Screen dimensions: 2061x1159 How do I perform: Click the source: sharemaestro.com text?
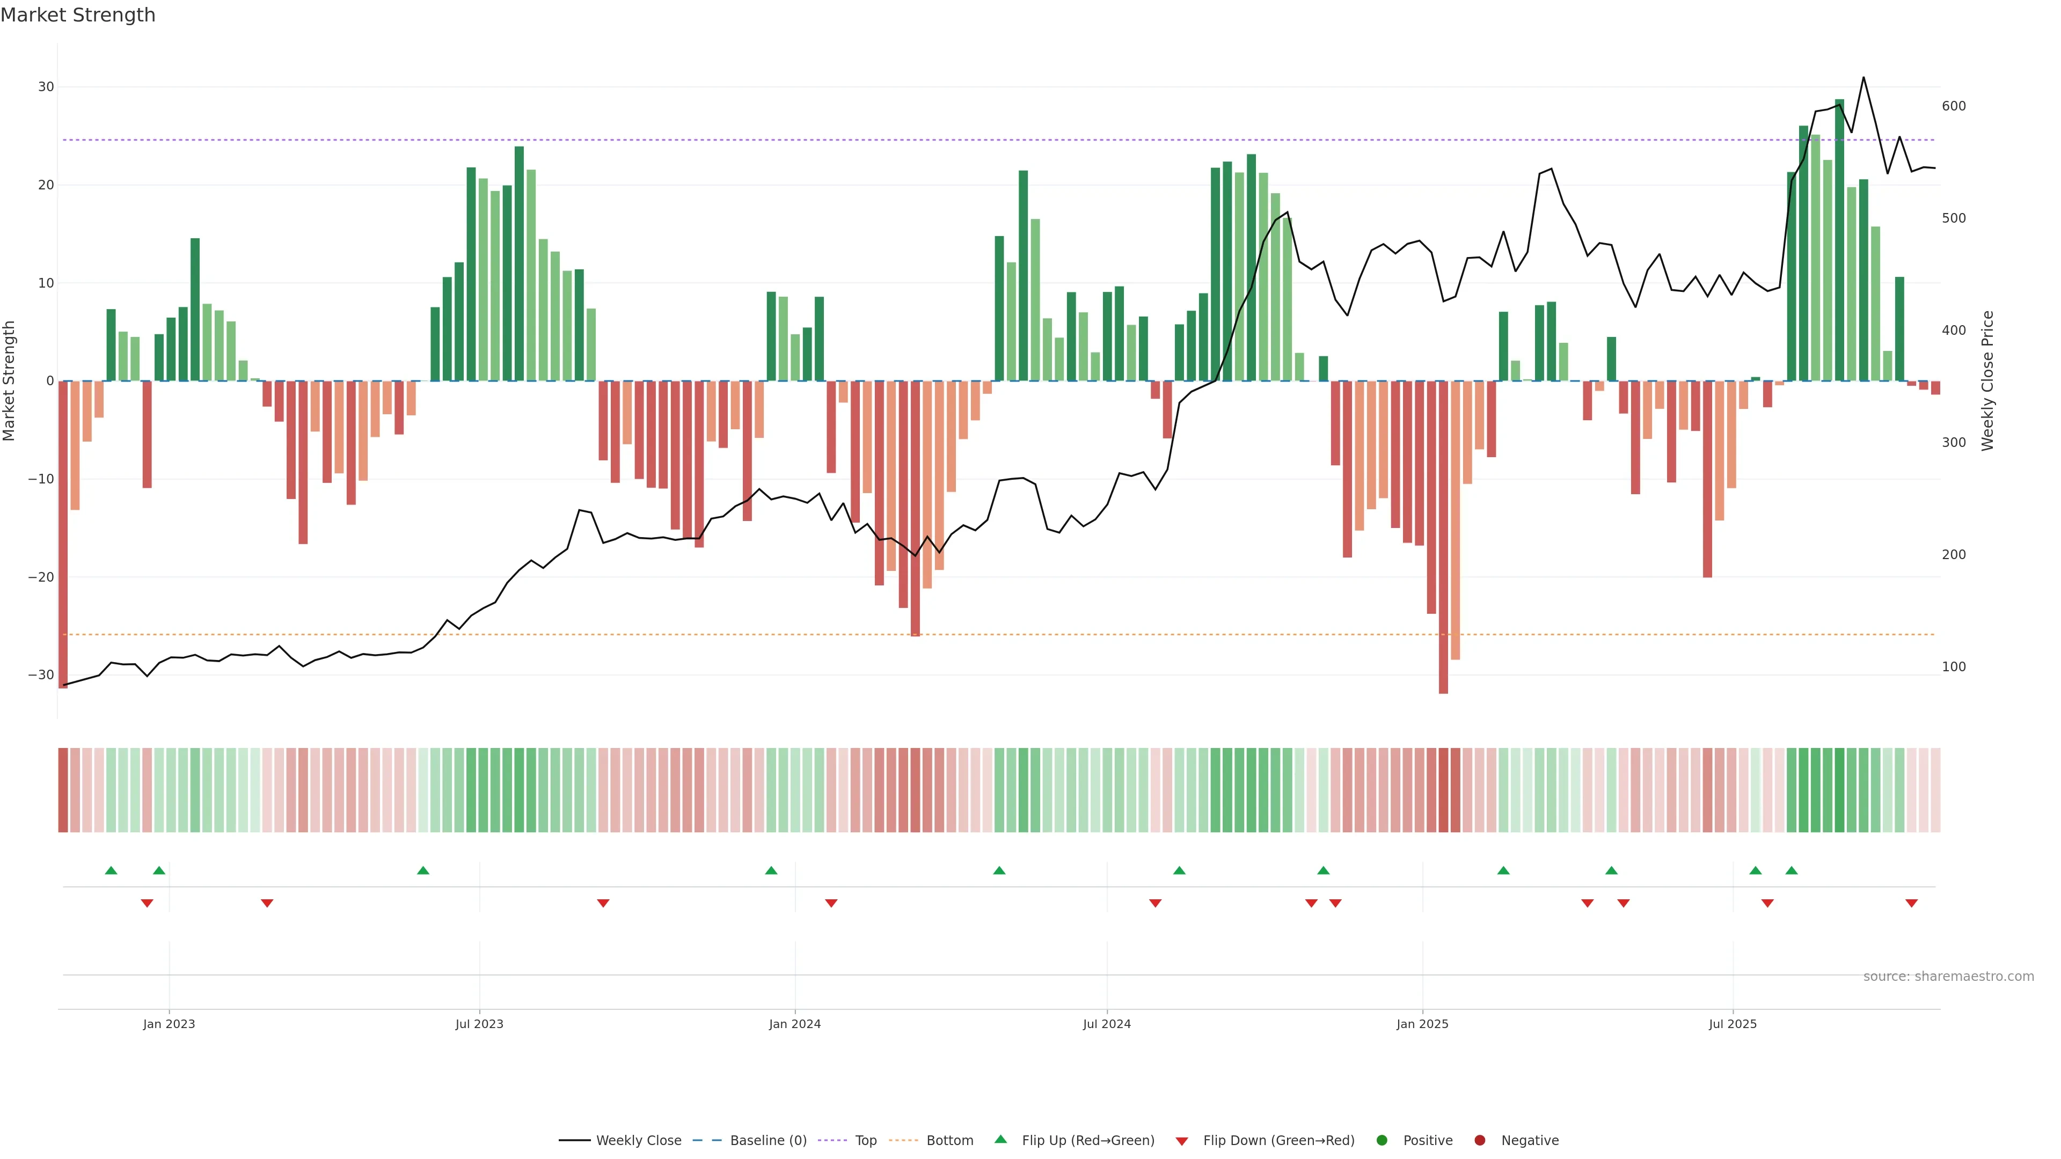click(x=1948, y=977)
